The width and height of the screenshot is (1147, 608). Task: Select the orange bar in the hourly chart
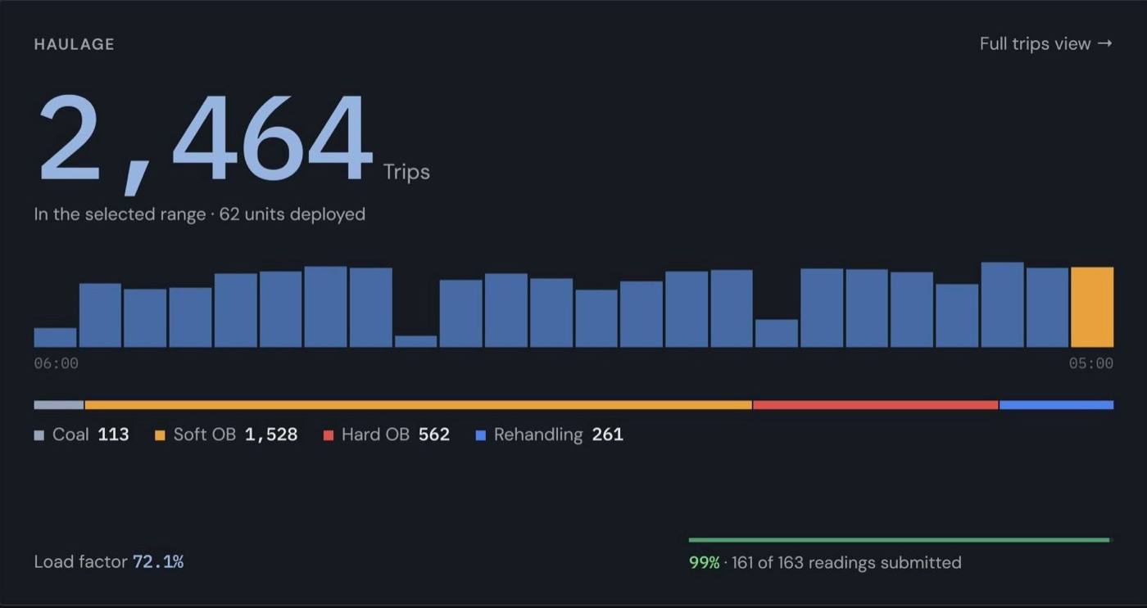[x=1092, y=307]
